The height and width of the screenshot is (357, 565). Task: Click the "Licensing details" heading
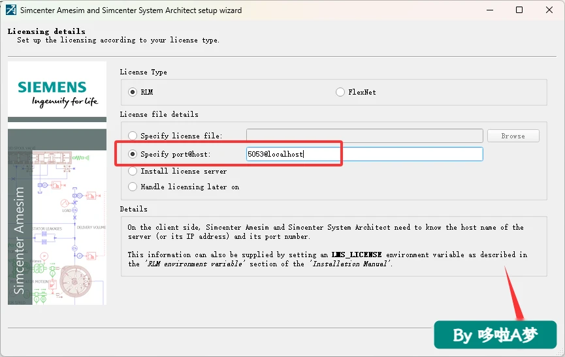pos(46,31)
